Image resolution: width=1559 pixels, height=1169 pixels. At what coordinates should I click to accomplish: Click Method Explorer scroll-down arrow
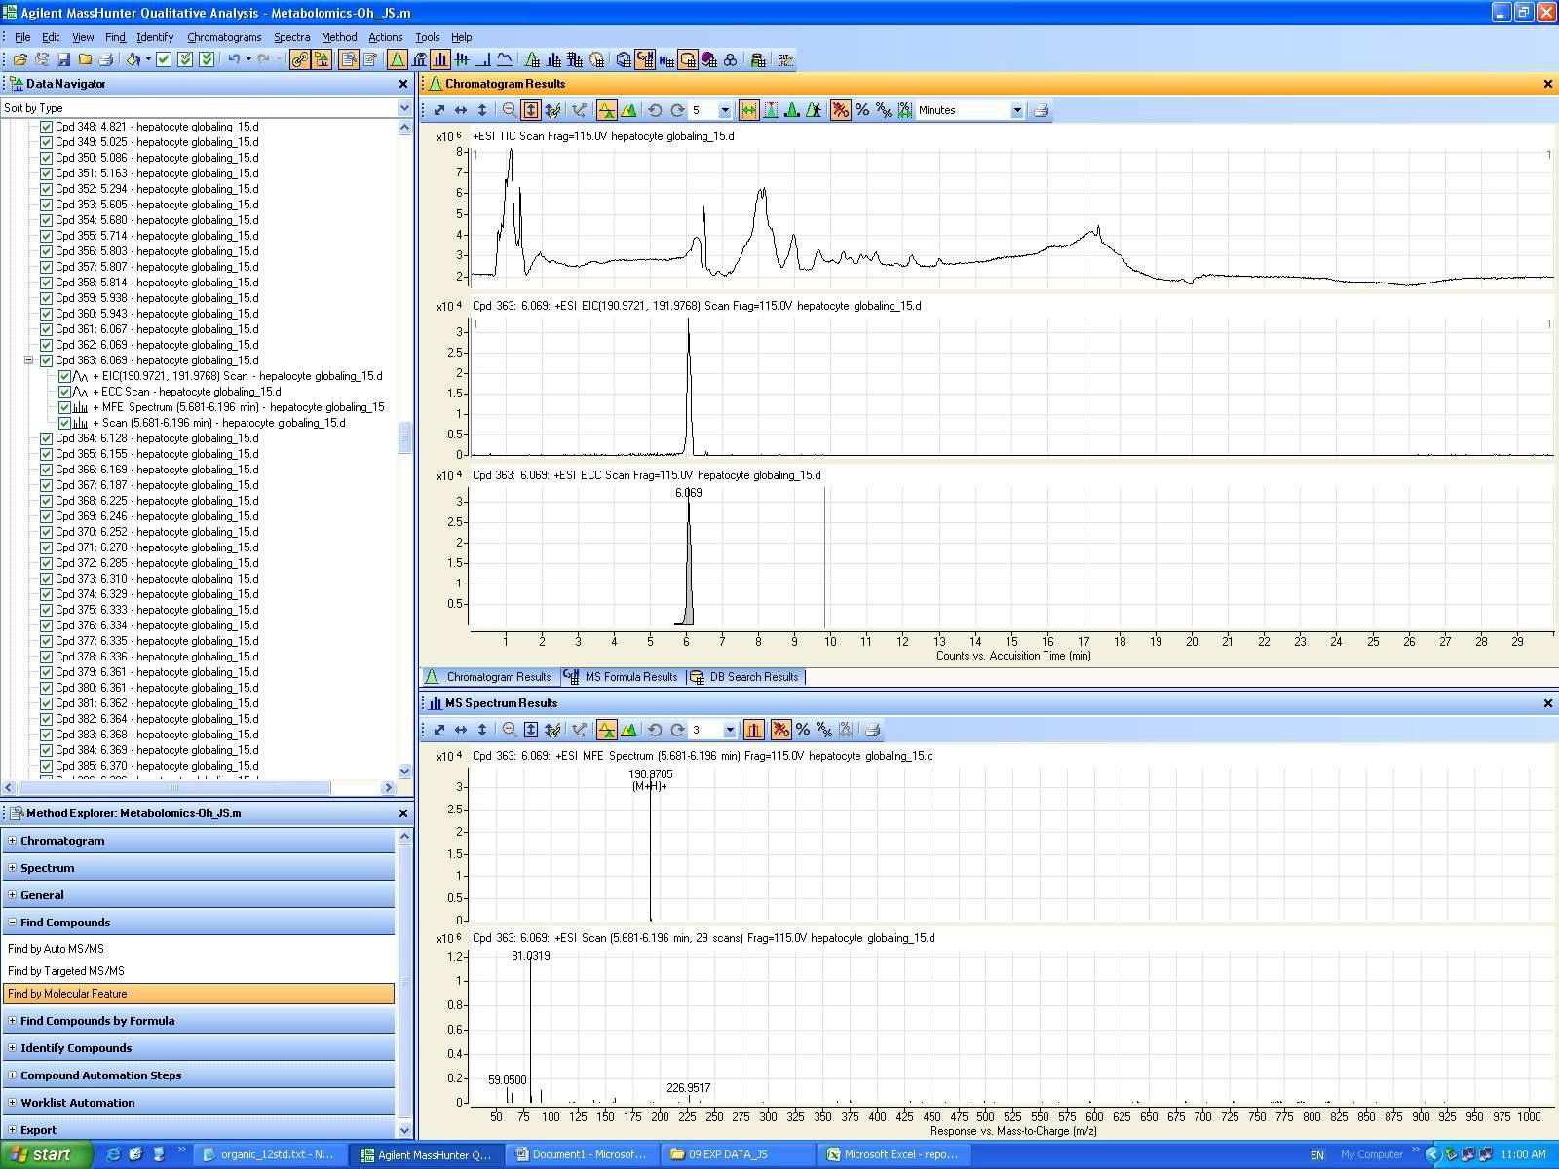[x=405, y=1130]
